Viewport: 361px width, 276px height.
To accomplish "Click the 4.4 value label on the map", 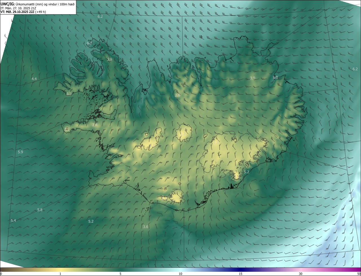I will (34, 79).
